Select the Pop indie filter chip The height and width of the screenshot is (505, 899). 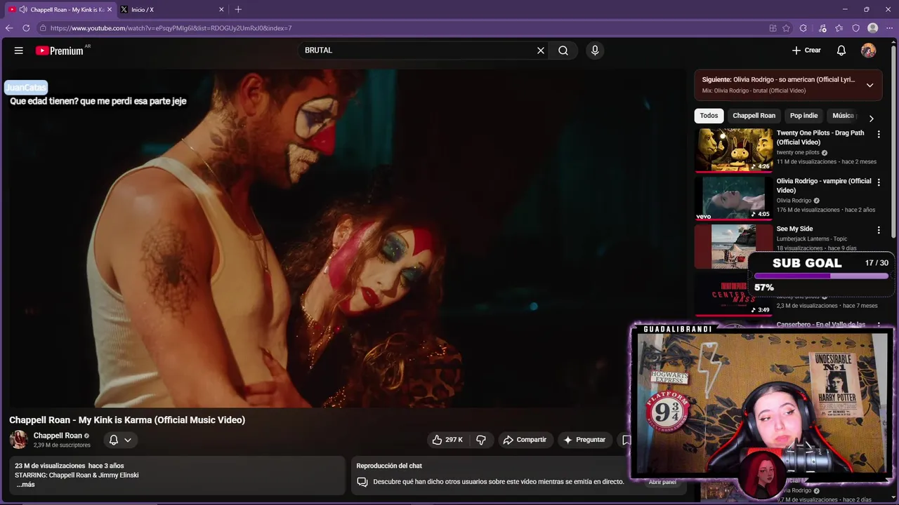[803, 116]
